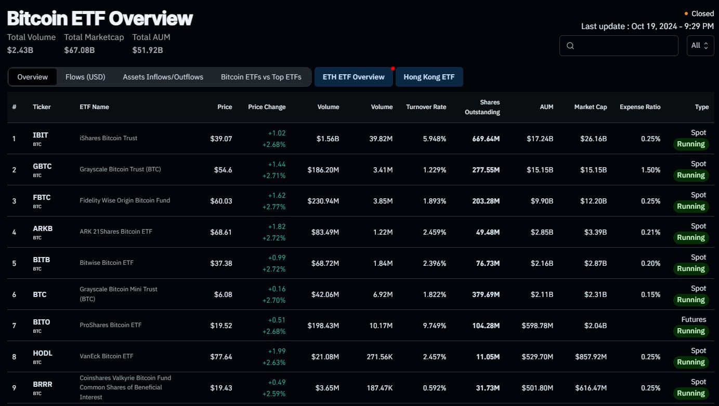The image size is (719, 406).
Task: Click the $598.78M AUM value
Action: click(x=538, y=326)
